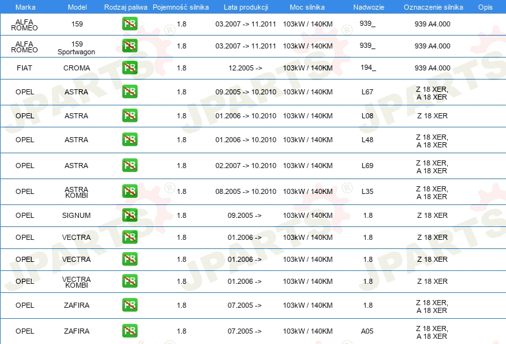Select the fuel icon in the Astra L08 row

click(x=129, y=115)
